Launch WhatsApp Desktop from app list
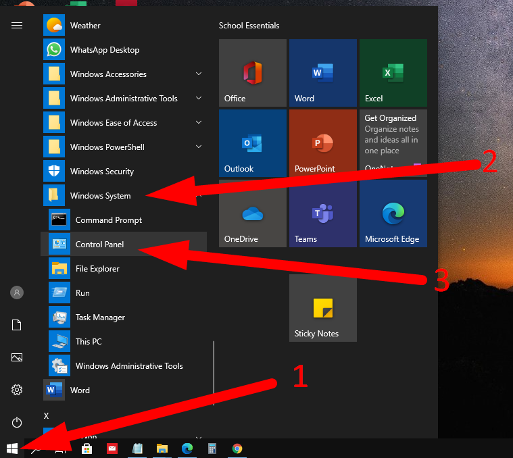The width and height of the screenshot is (513, 458). pos(124,50)
